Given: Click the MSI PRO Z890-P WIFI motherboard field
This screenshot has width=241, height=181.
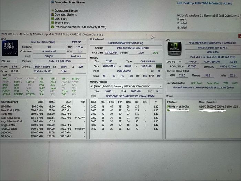Looking at the screenshot, I should 126,43.
